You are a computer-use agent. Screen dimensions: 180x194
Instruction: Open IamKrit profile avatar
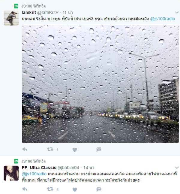(11, 18)
